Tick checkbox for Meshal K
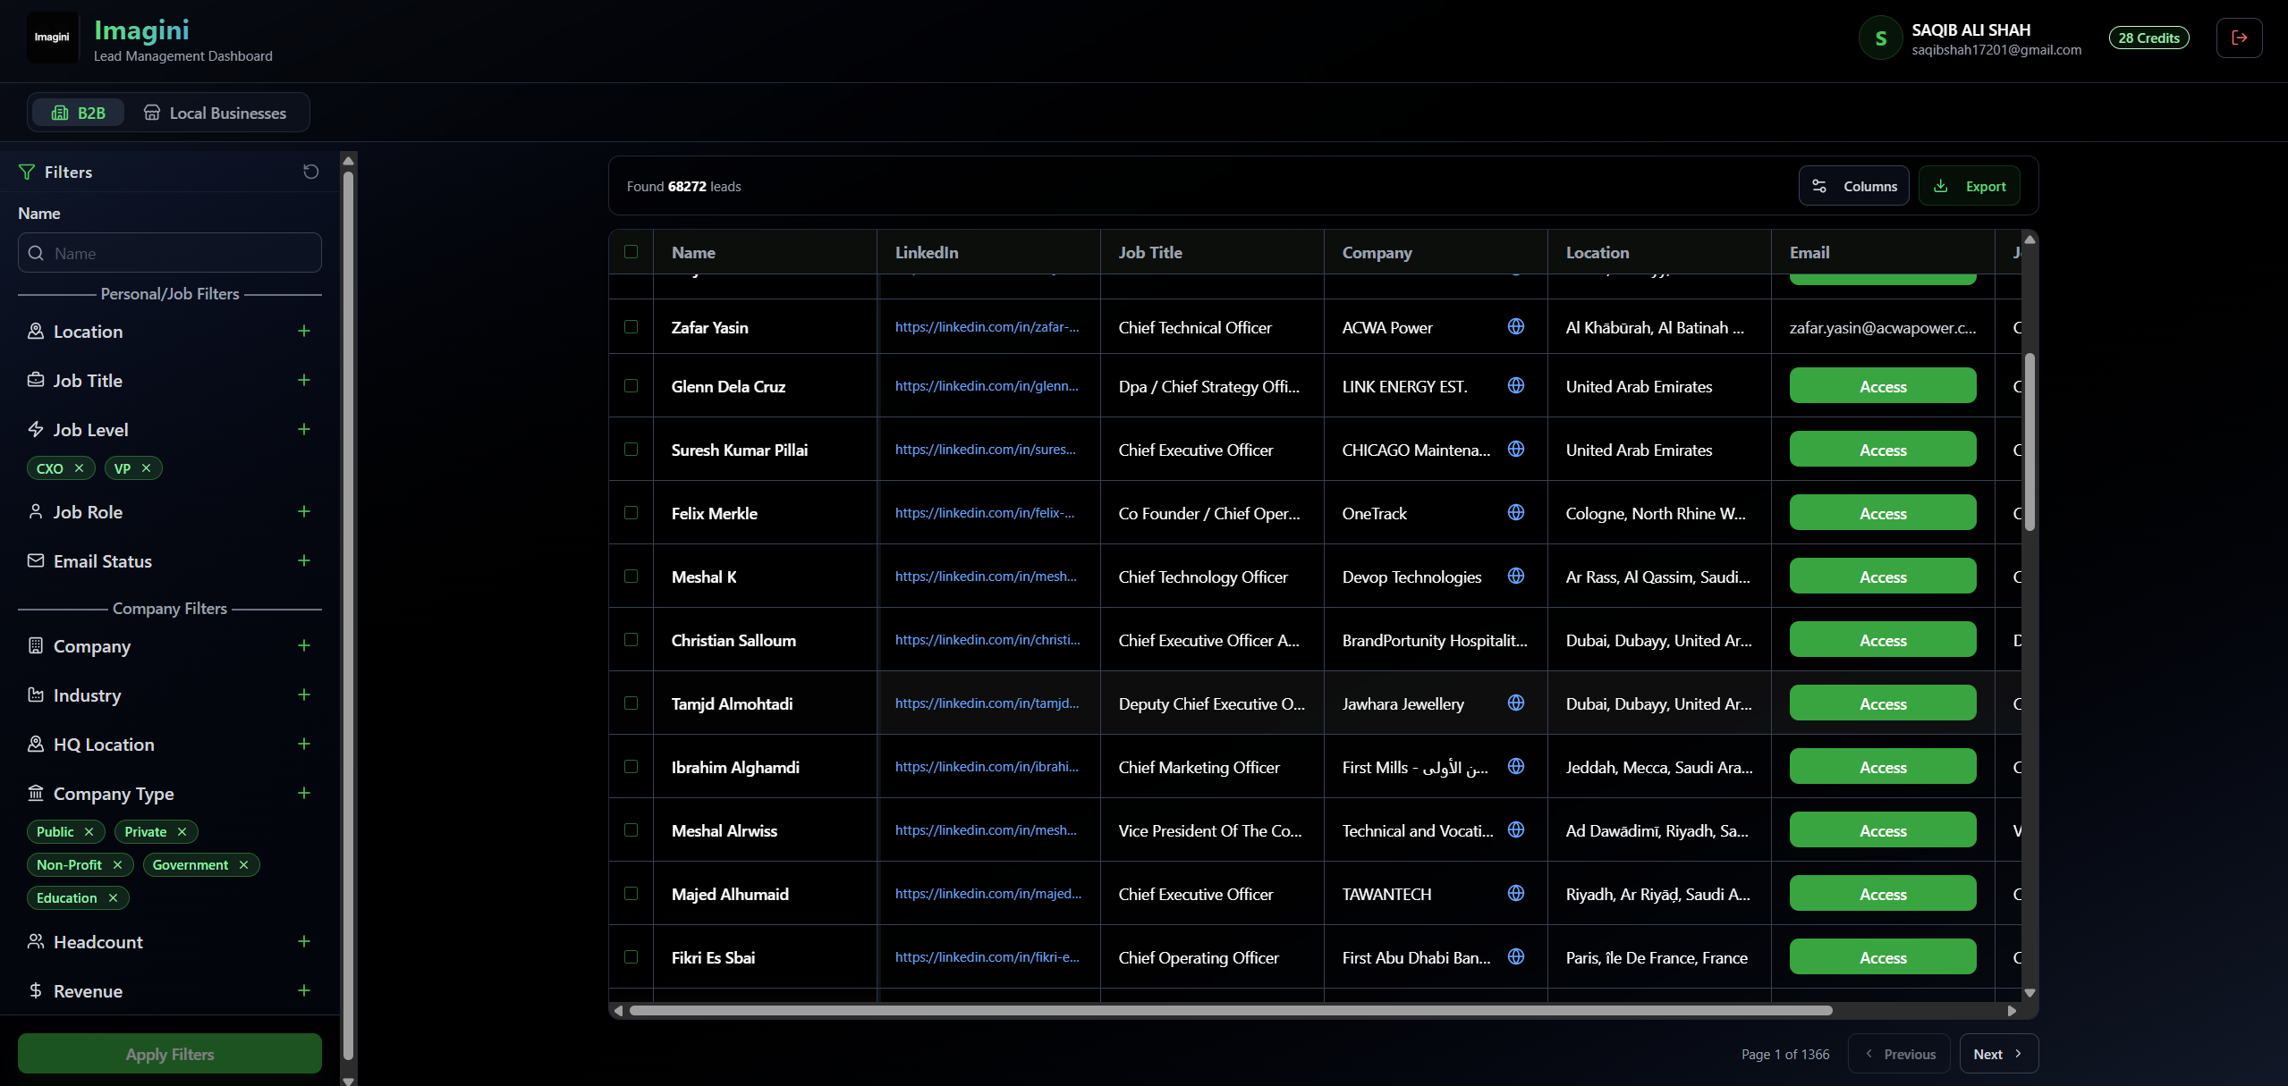2288x1086 pixels. click(x=631, y=577)
